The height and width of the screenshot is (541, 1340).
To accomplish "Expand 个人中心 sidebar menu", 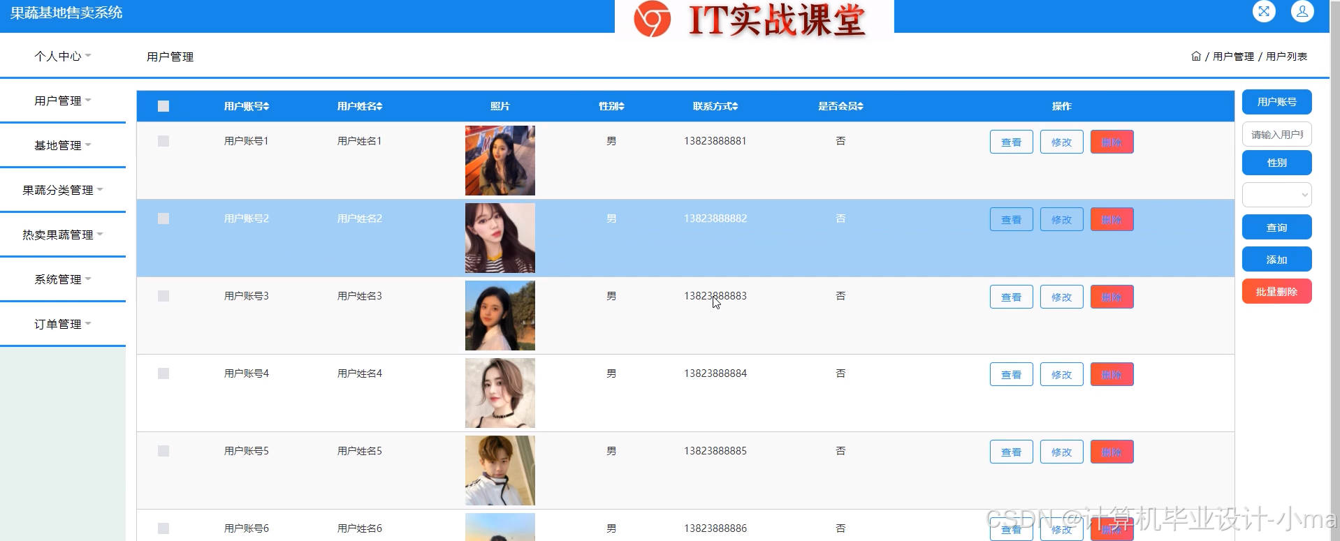I will tap(63, 56).
